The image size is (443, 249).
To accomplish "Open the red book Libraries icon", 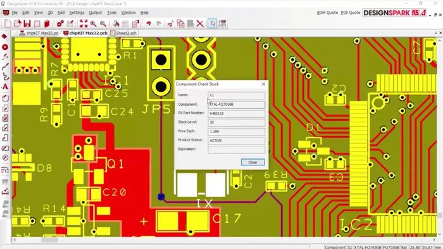I will tap(47, 23).
